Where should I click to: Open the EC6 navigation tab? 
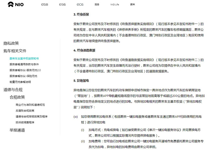(x=80, y=4)
